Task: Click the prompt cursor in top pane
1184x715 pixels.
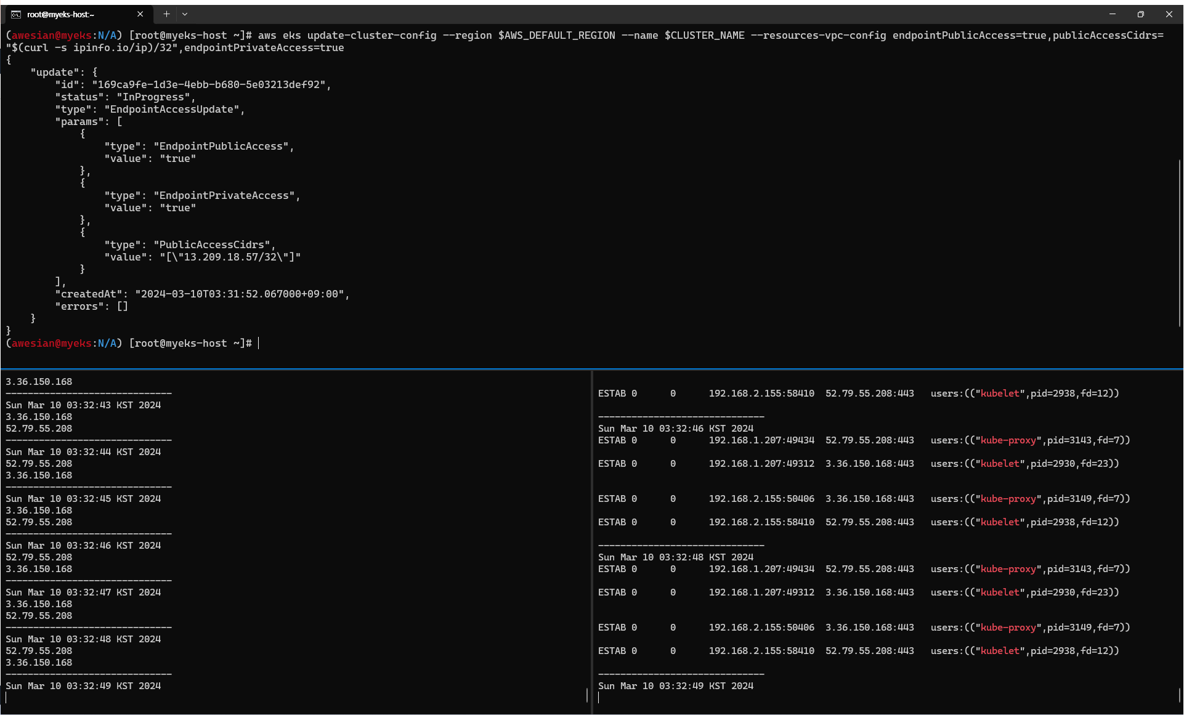Action: pyautogui.click(x=259, y=344)
